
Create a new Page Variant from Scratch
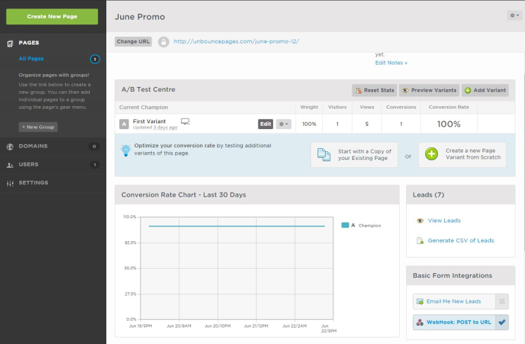(462, 155)
